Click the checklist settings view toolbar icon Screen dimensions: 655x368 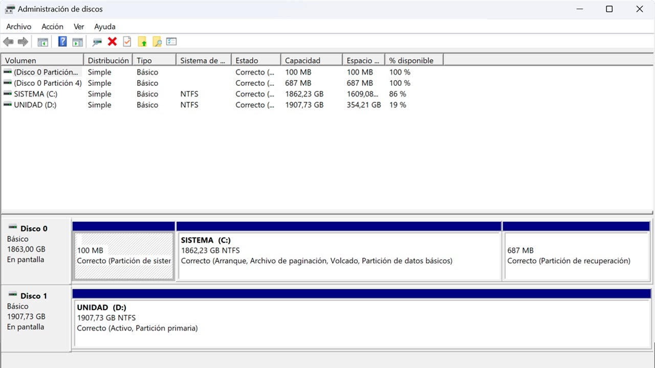click(171, 42)
